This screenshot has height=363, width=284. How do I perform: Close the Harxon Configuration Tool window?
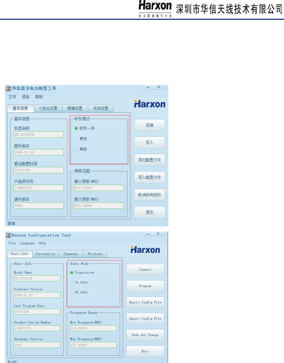point(158,234)
